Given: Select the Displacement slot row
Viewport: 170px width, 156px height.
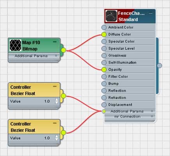Looking at the screenshot, I should (x=130, y=105).
